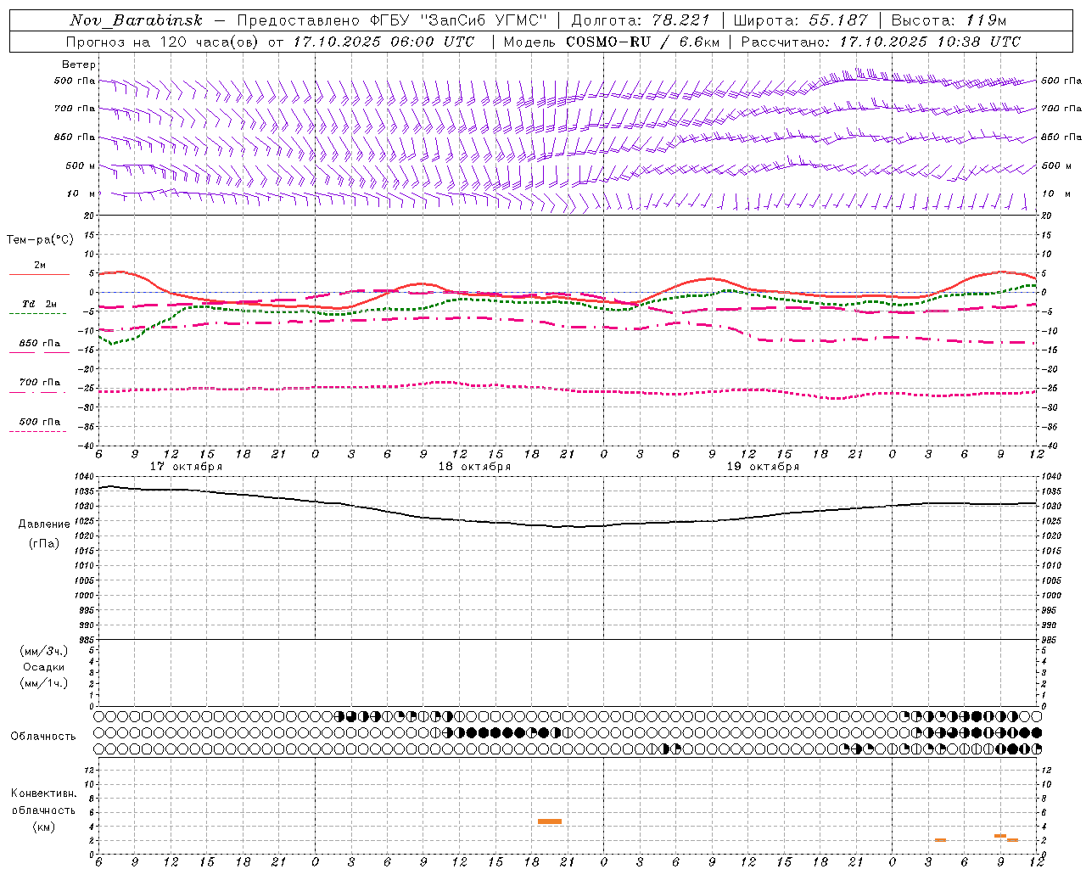
Task: Click the red 2м legend line
Action: coord(39,274)
